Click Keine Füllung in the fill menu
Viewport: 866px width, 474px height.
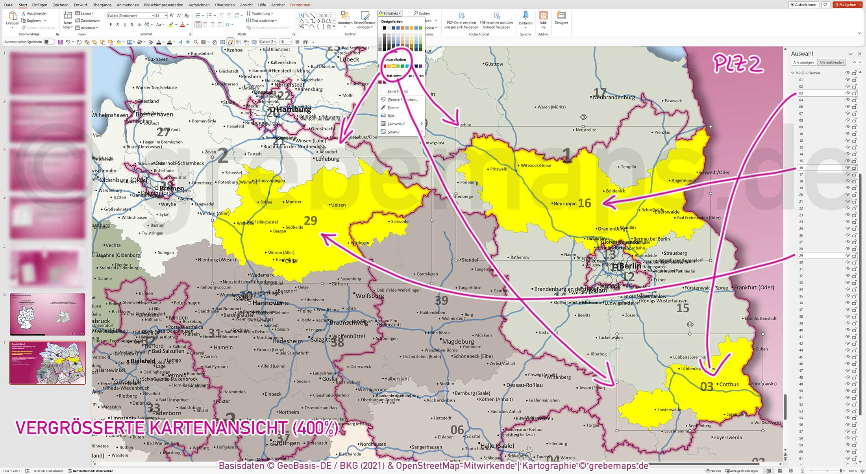click(396, 91)
